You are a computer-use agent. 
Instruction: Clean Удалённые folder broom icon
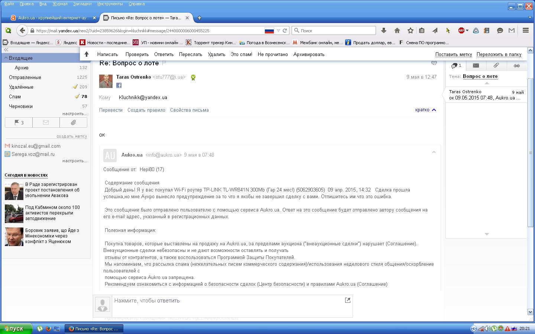point(75,87)
